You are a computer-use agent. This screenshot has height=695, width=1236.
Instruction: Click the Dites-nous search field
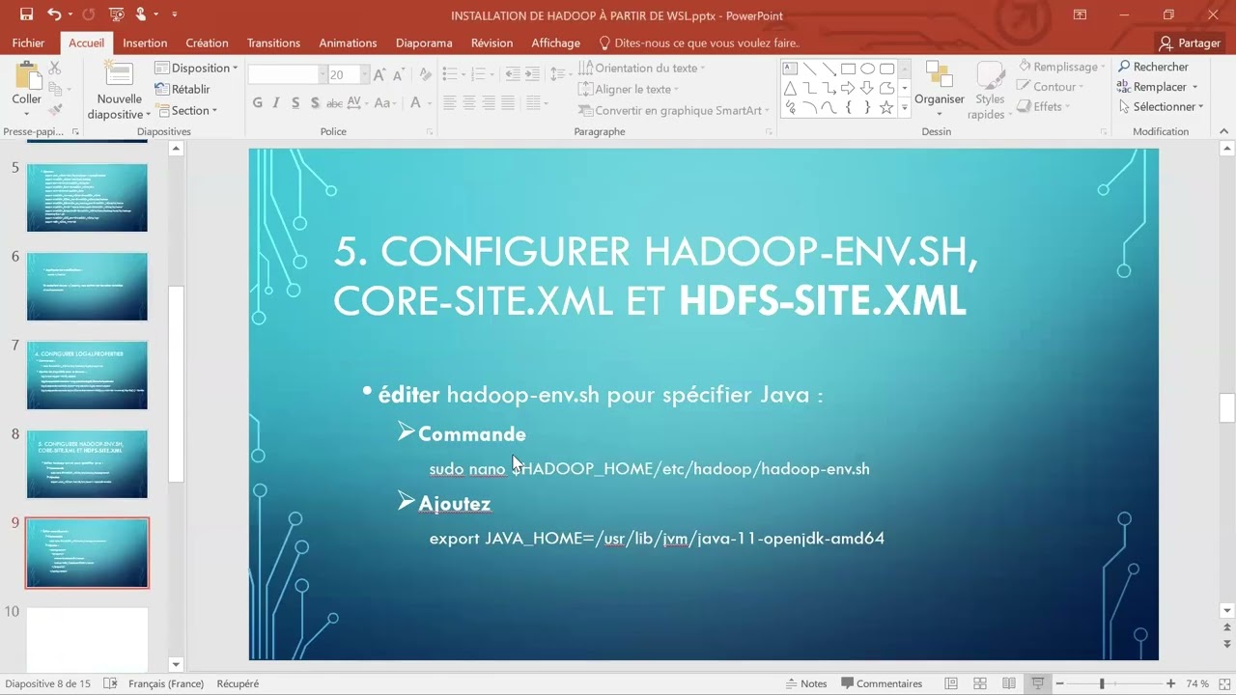click(699, 42)
